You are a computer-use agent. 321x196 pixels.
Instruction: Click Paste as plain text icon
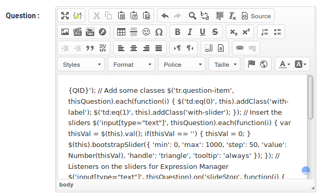pos(134,16)
